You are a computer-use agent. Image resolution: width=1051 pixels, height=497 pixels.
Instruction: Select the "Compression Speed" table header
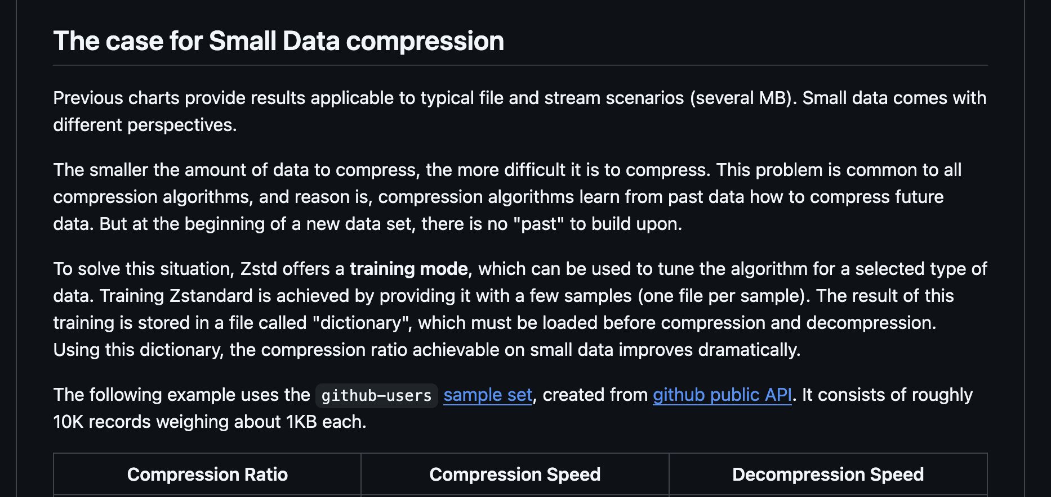515,475
